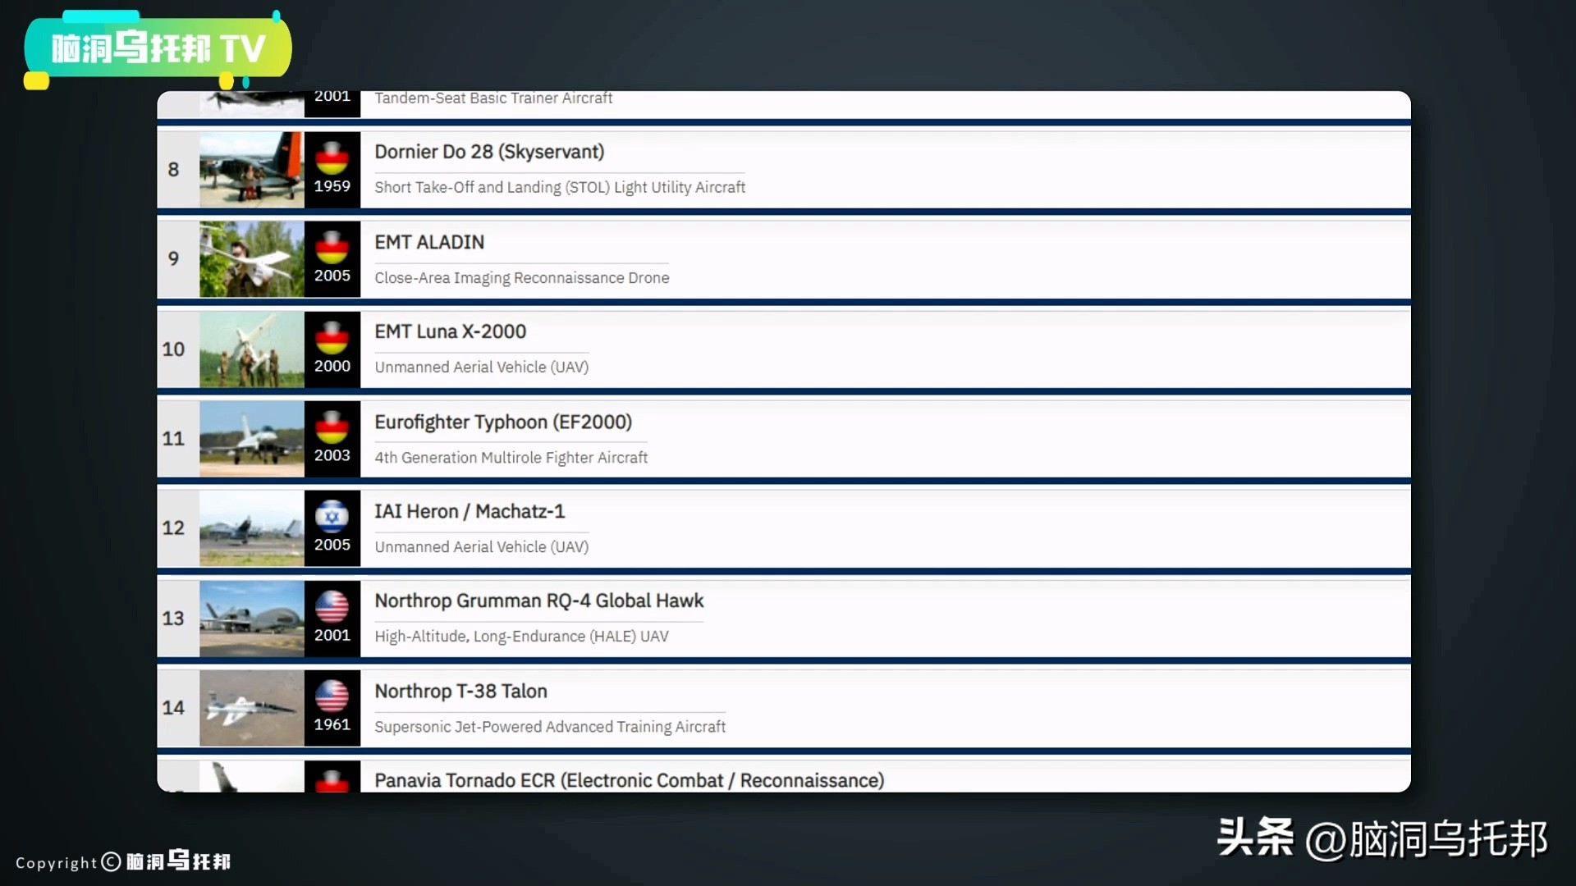Open the Northrop Grumman RQ-4 Global Hawk link

[538, 601]
